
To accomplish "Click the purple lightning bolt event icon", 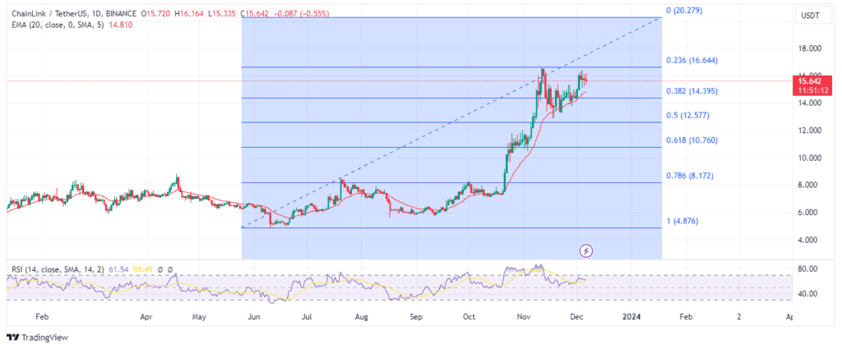I will click(x=587, y=250).
